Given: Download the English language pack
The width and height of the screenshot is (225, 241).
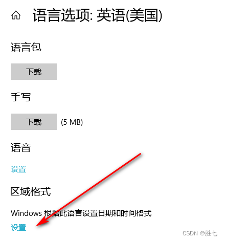Looking at the screenshot, I should (34, 72).
